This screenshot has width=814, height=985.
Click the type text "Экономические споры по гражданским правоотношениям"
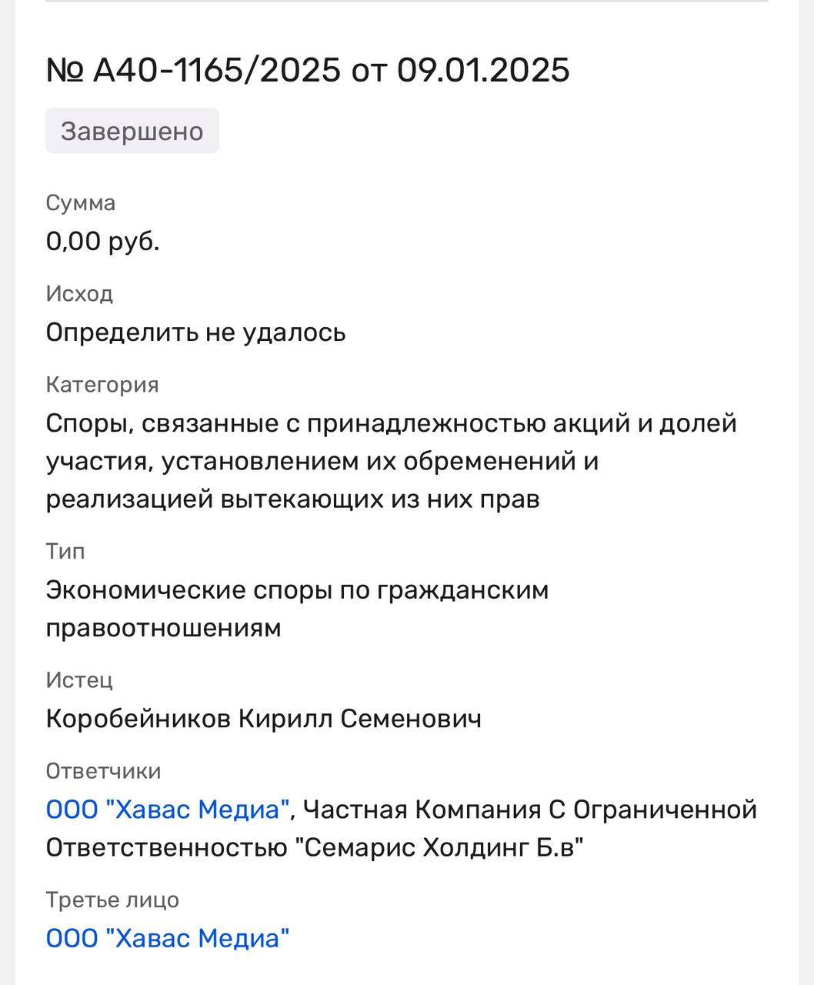pyautogui.click(x=297, y=609)
